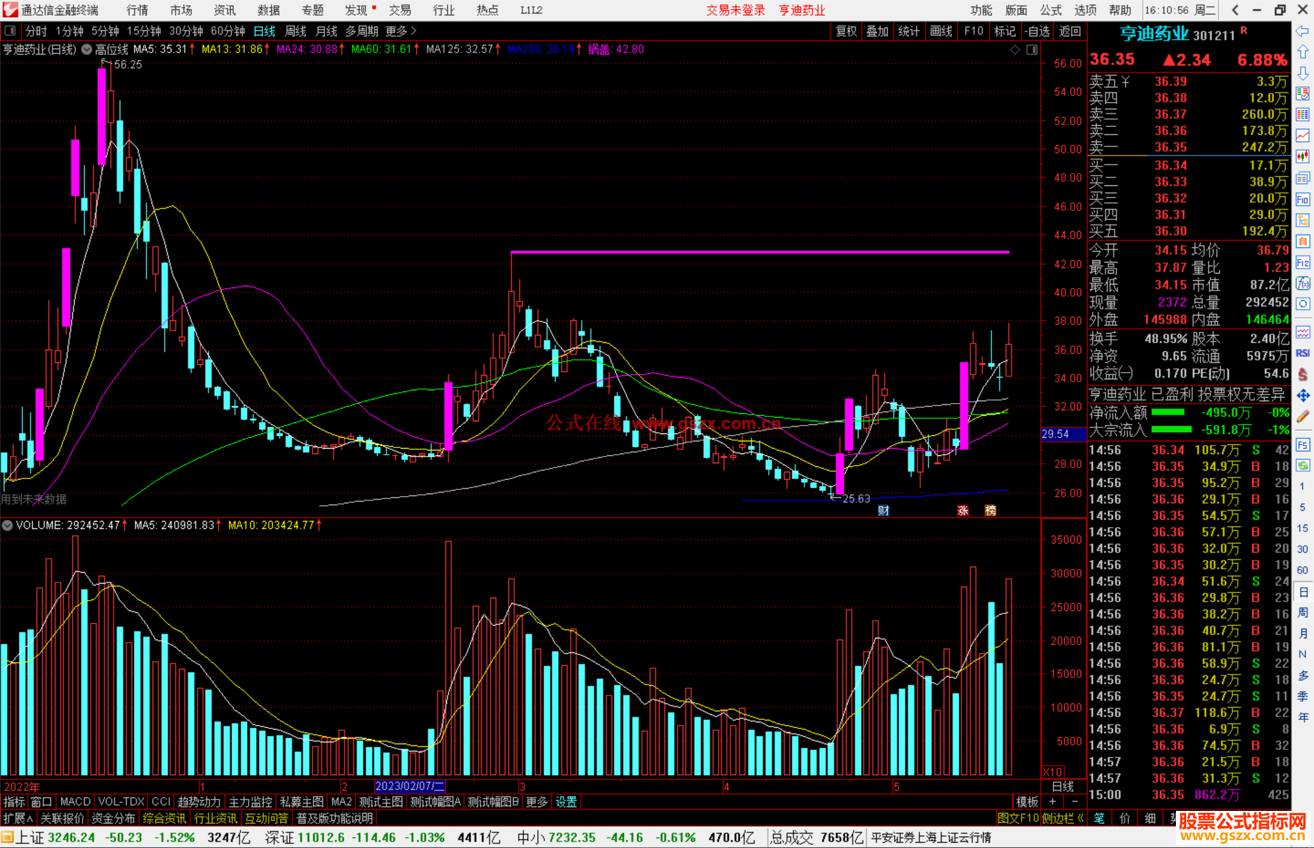Click the blue back arrow sidebar icon
Image resolution: width=1314 pixels, height=848 pixels.
click(x=1302, y=30)
